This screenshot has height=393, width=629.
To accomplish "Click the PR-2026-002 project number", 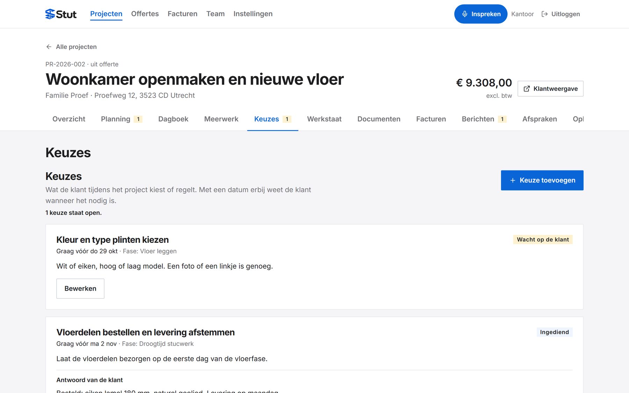I will pos(65,64).
